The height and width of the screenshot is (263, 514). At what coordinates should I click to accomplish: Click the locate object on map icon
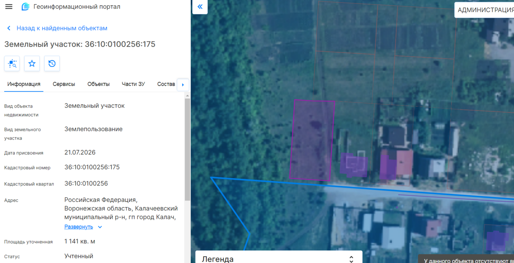(12, 64)
